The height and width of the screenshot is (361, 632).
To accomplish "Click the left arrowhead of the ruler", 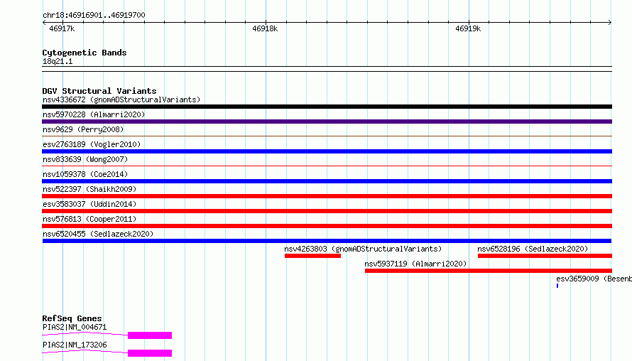I will (x=44, y=23).
